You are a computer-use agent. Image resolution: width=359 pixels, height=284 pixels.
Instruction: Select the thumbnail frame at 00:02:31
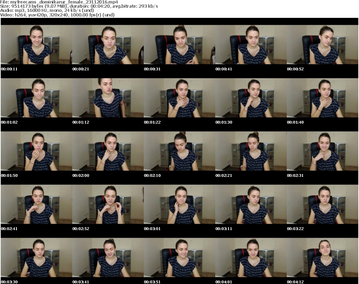[323, 151]
